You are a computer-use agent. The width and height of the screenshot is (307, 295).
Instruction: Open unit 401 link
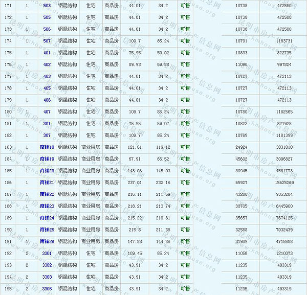47,53
